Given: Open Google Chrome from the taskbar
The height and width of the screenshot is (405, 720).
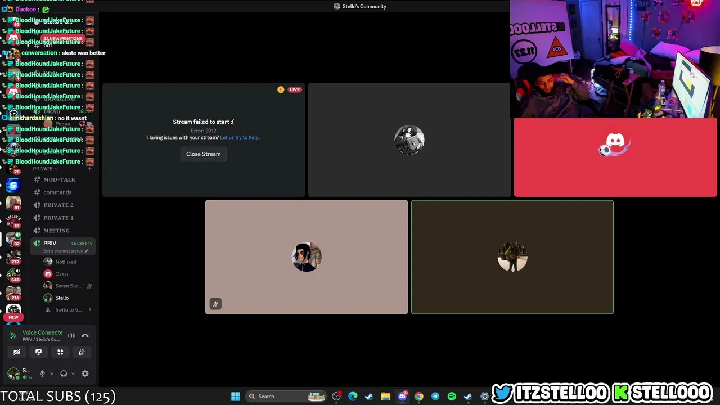Looking at the screenshot, I should [418, 397].
